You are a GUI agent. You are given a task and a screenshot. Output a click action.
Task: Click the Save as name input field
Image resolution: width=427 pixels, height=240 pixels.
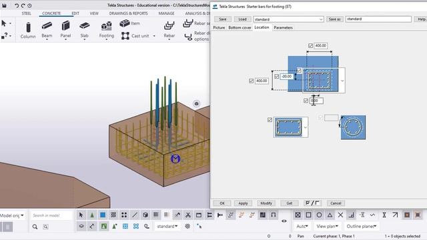click(x=378, y=19)
